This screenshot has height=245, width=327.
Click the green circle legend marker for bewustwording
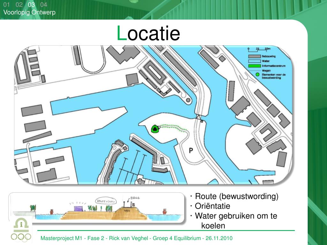257,75
